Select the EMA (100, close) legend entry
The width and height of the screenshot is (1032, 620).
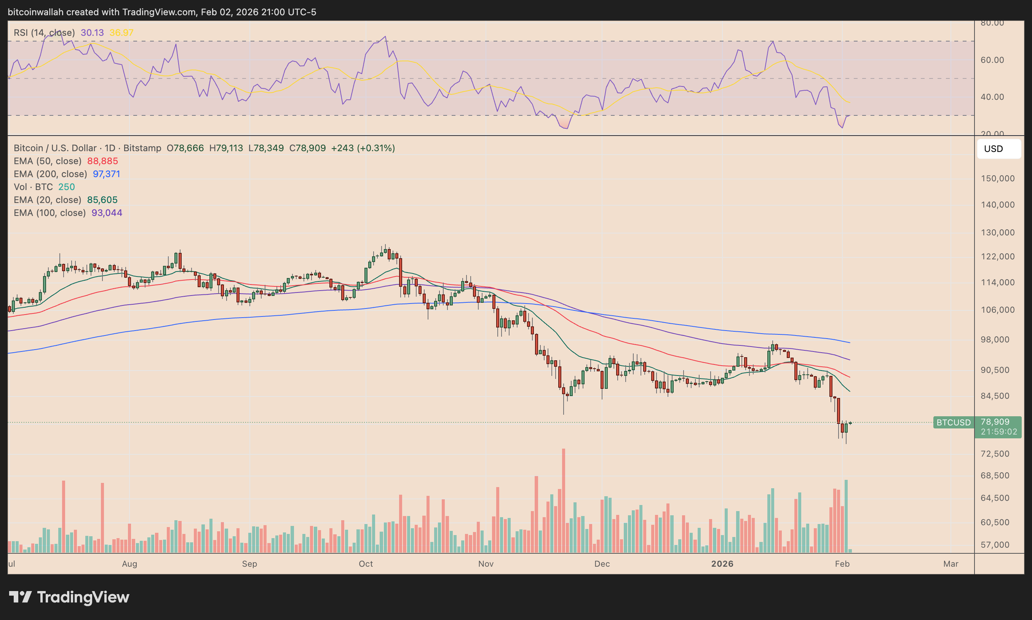click(x=51, y=213)
